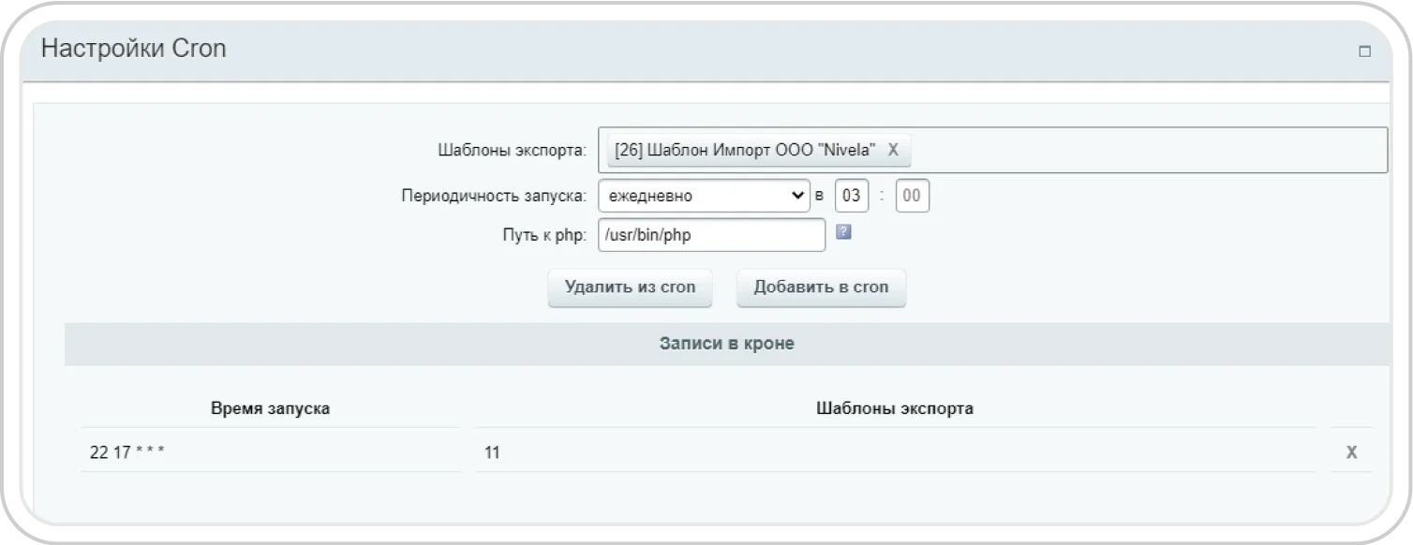The width and height of the screenshot is (1413, 545).
Task: Remove the Nivela template tag
Action: point(893,150)
